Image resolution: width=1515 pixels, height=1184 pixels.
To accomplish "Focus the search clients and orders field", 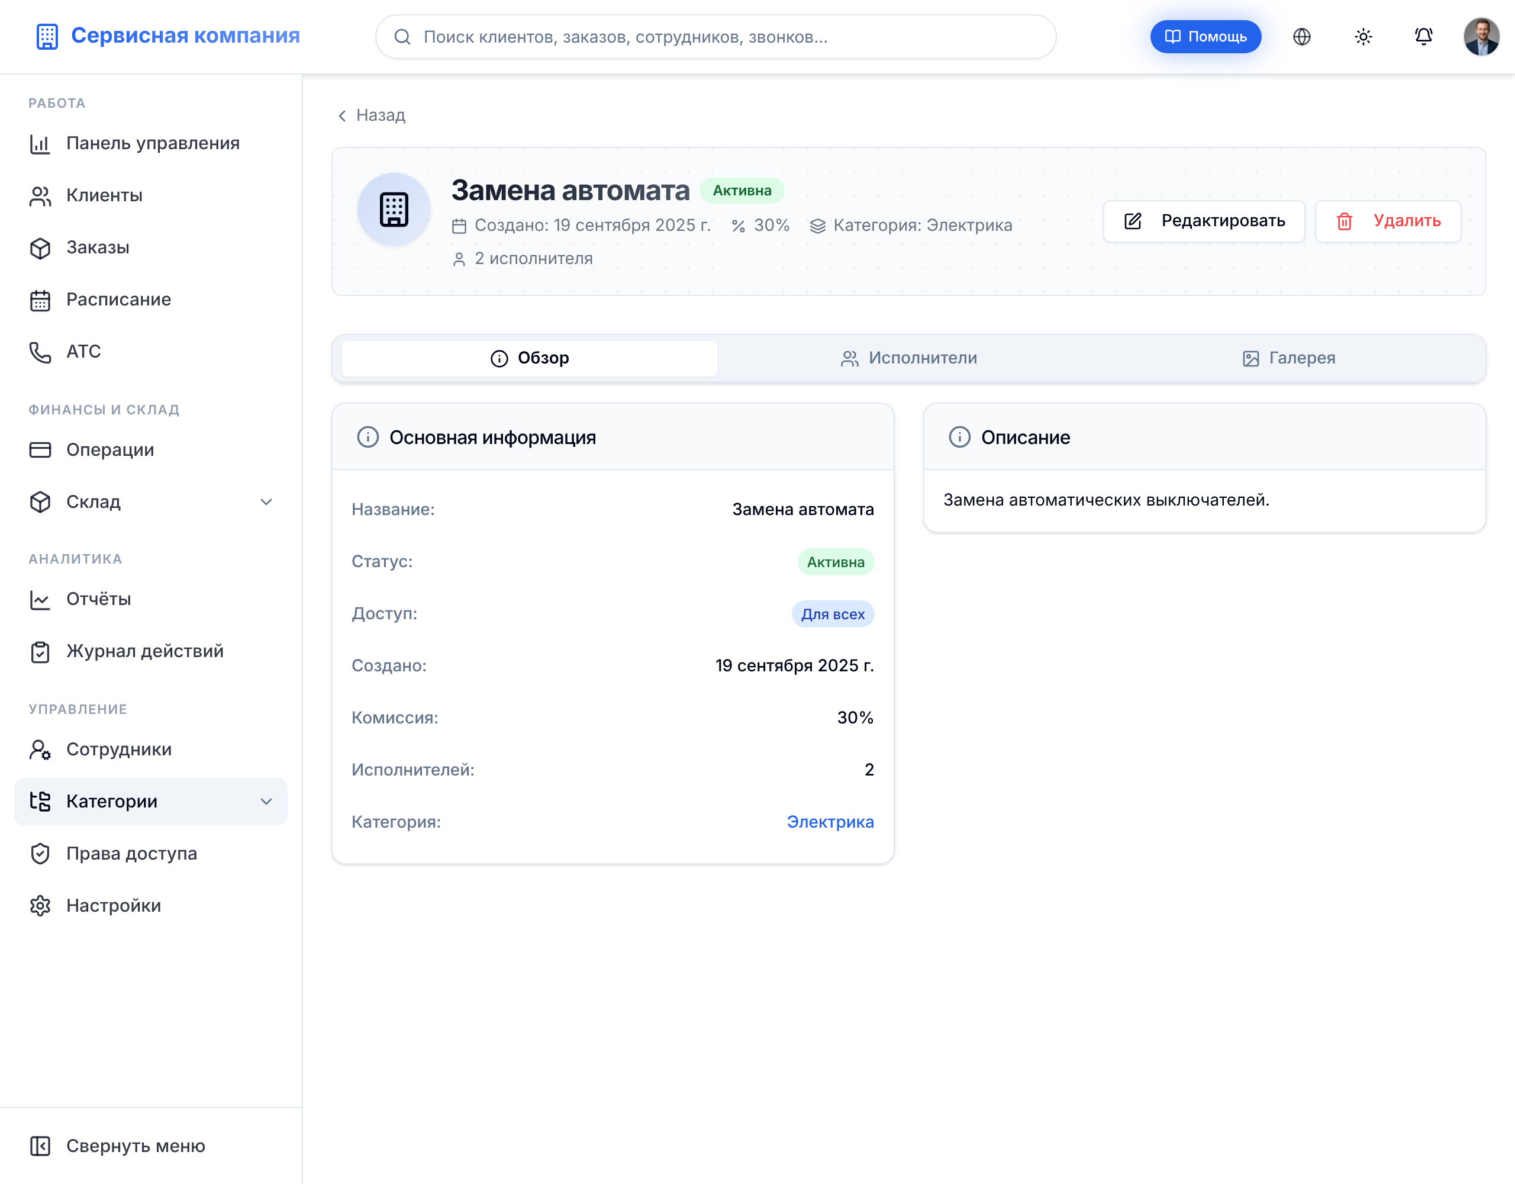I will tap(716, 37).
